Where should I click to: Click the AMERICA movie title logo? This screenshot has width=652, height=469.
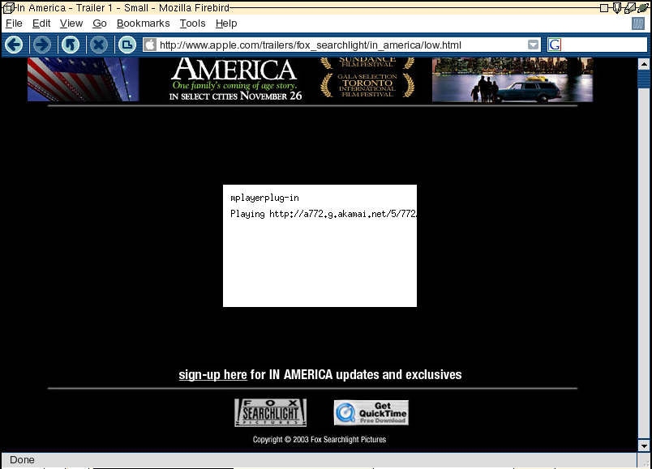[x=234, y=69]
